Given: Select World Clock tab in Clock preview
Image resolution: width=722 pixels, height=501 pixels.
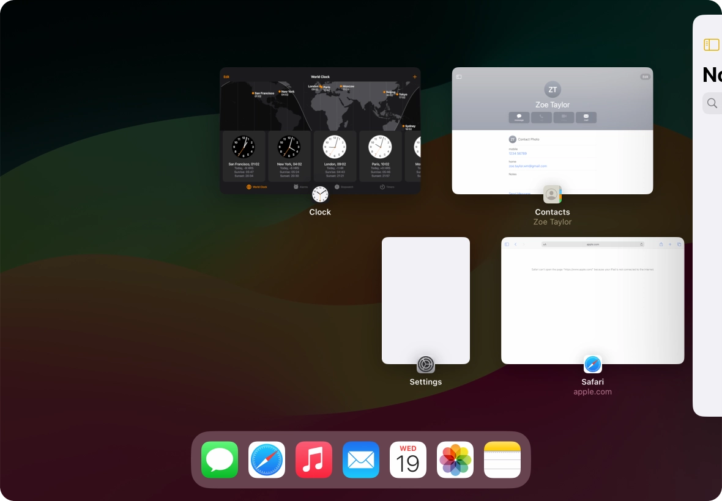Looking at the screenshot, I should point(257,187).
